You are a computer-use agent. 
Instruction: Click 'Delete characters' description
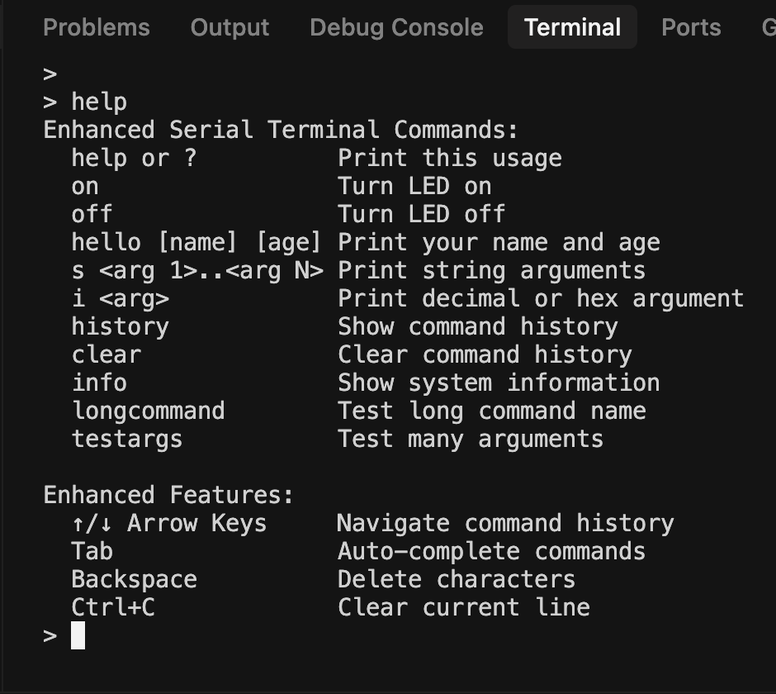point(457,579)
